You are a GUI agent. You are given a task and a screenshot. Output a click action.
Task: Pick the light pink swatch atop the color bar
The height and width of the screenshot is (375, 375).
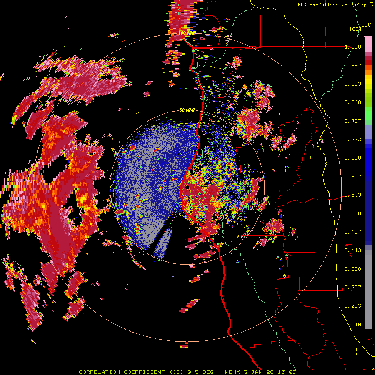pos(368,44)
